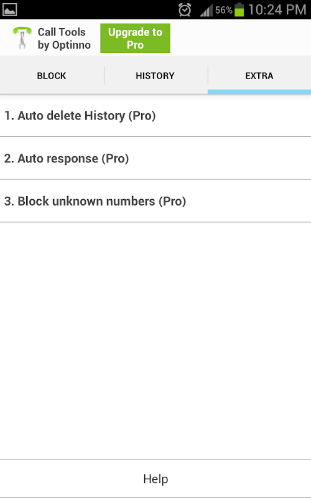
Task: Open Auto delete History (Pro) option
Action: [x=155, y=116]
